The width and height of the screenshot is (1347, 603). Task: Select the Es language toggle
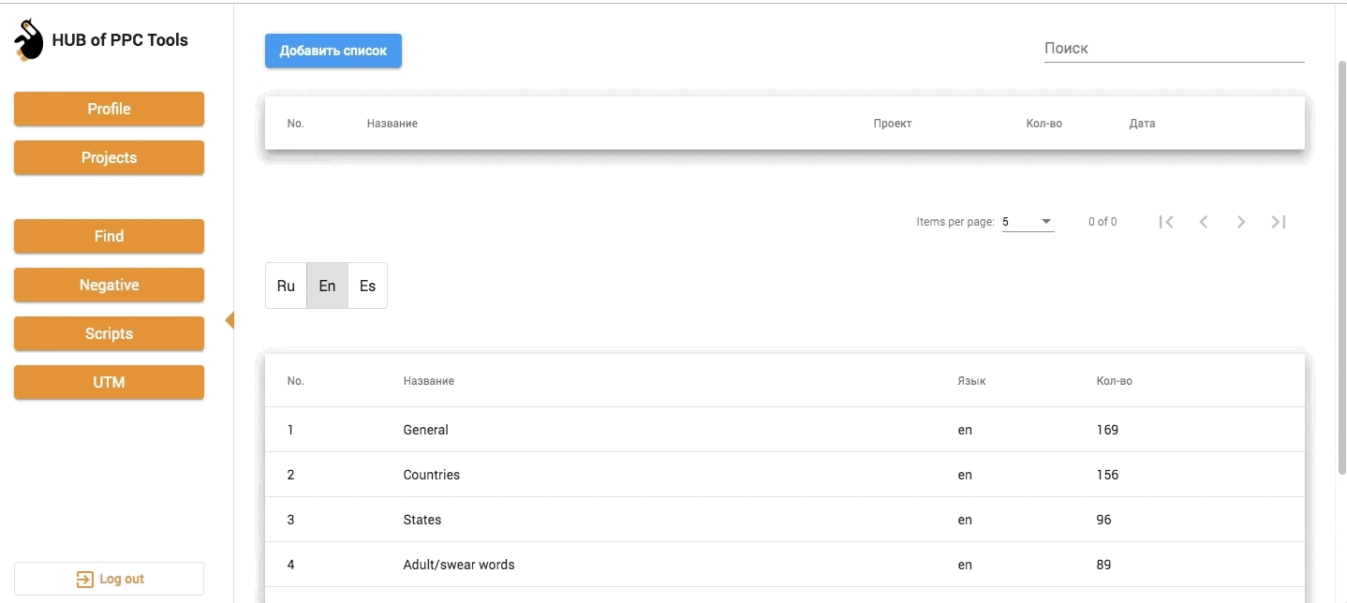[367, 286]
